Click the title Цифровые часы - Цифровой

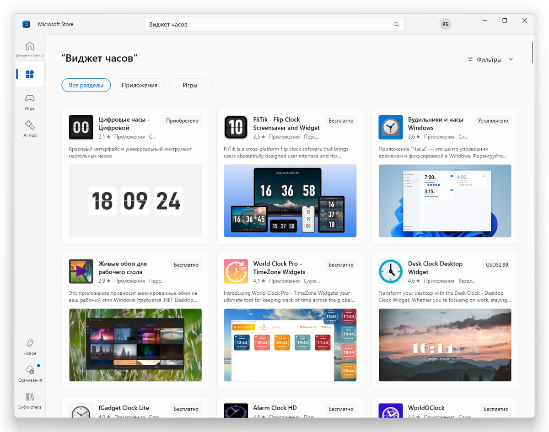pos(124,124)
